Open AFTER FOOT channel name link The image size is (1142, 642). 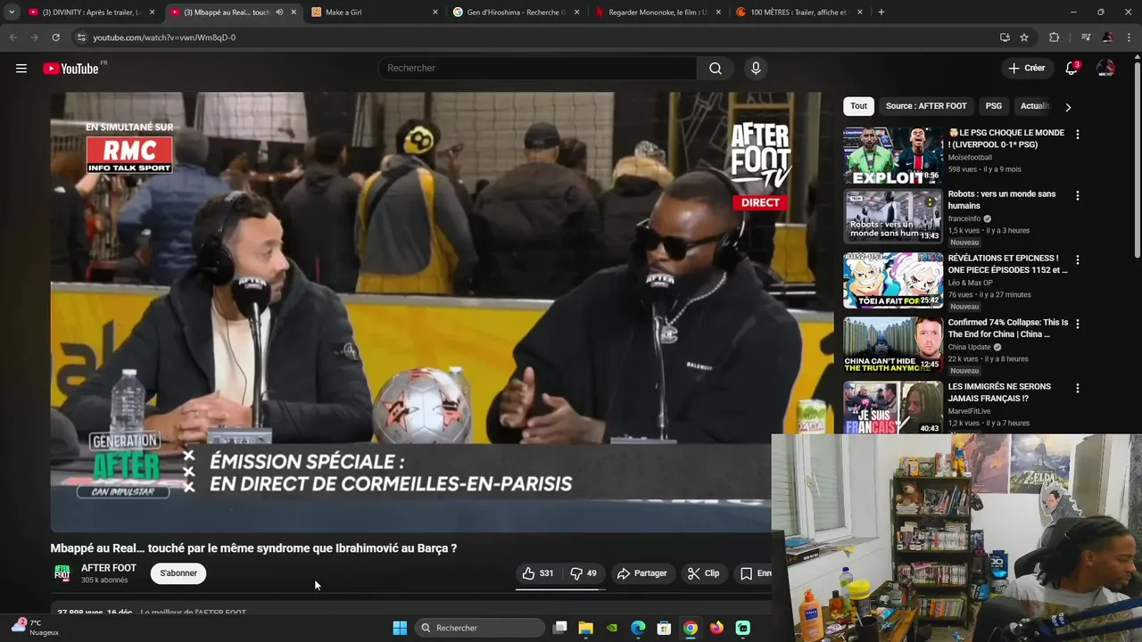(x=109, y=568)
